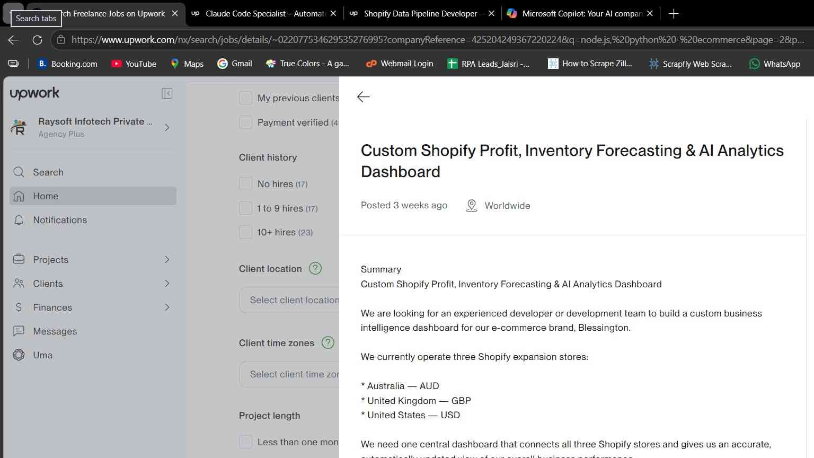The image size is (814, 458).
Task: Check the No hires checkbox
Action: 245,184
